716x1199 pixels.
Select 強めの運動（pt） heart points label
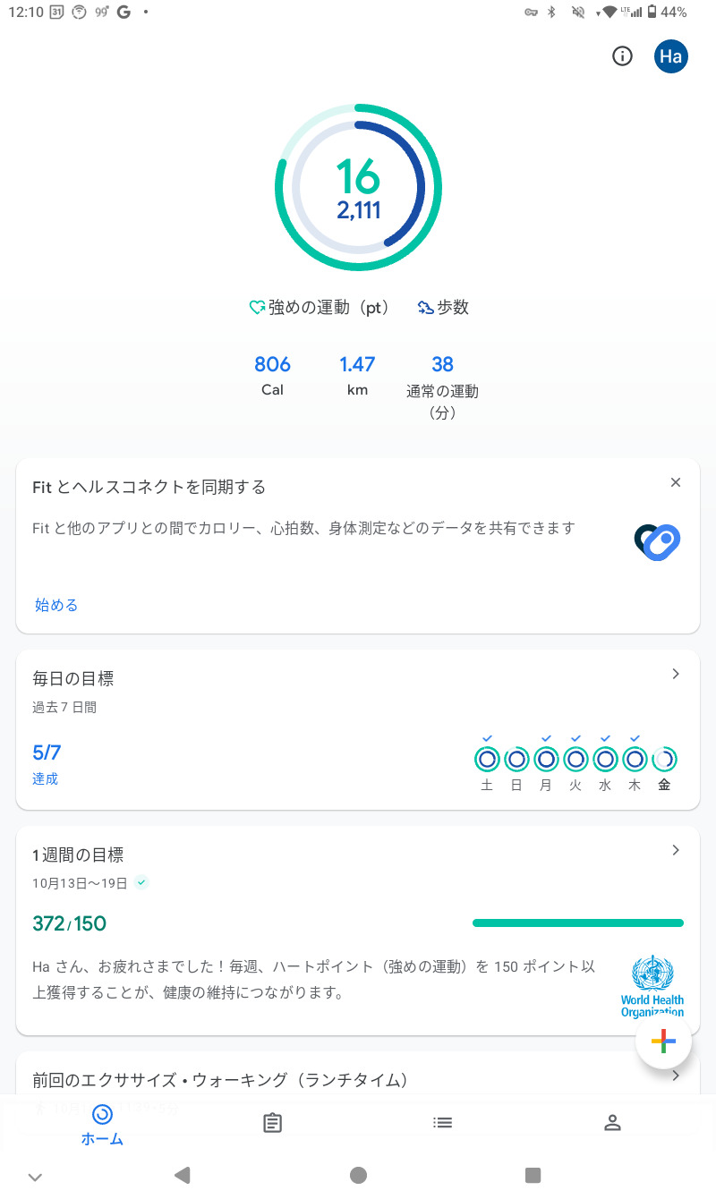click(x=320, y=308)
